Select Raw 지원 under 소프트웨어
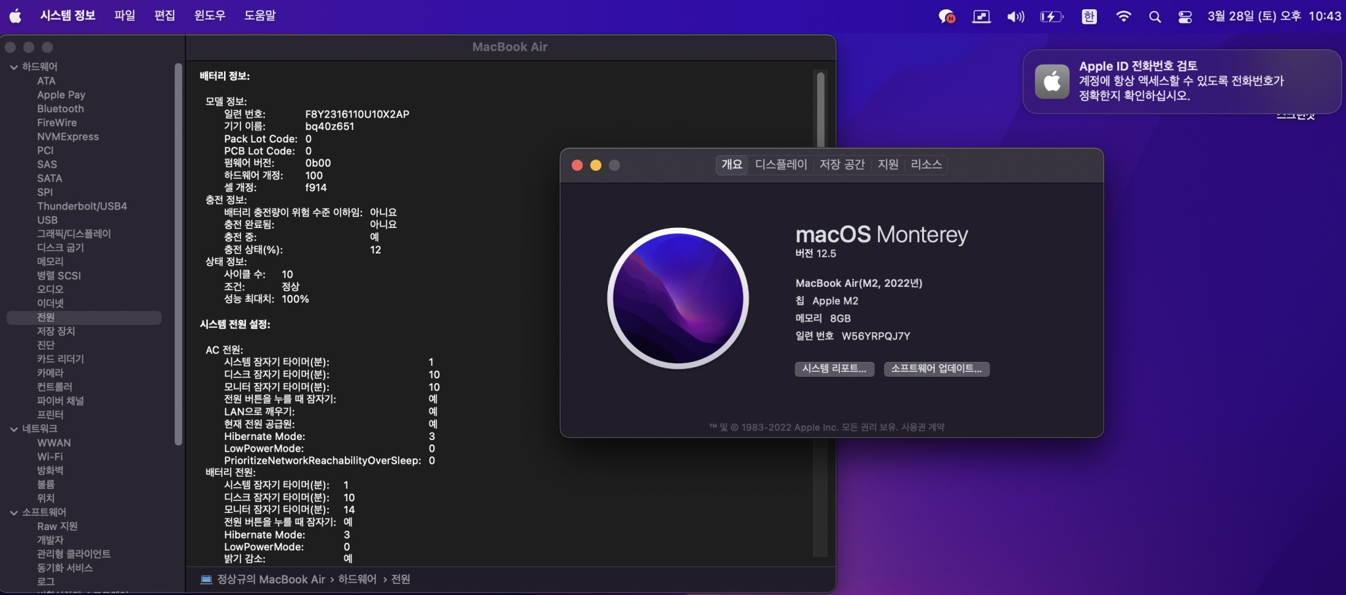Screen dimensions: 1346x595 (x=57, y=527)
